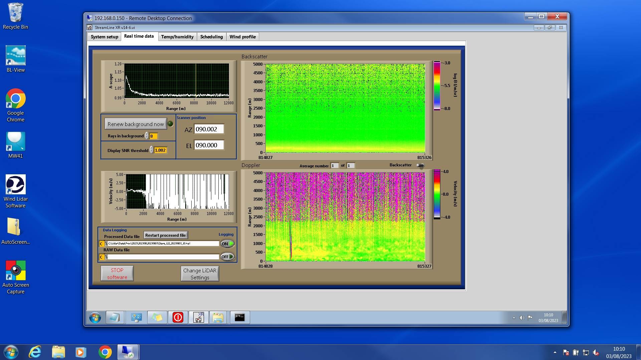Click the StreamLine XR taskbar icon
The height and width of the screenshot is (360, 641).
coord(199,317)
